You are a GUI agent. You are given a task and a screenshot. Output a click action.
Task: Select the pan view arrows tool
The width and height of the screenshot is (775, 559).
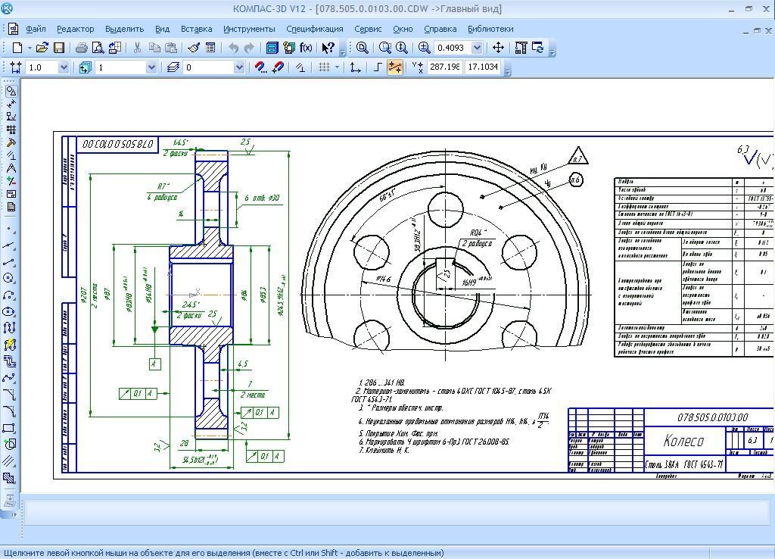tap(498, 48)
